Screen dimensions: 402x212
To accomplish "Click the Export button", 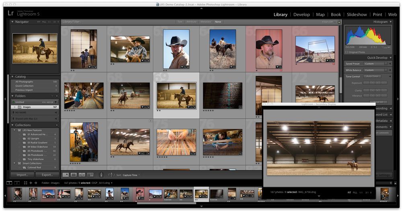I will [47, 175].
